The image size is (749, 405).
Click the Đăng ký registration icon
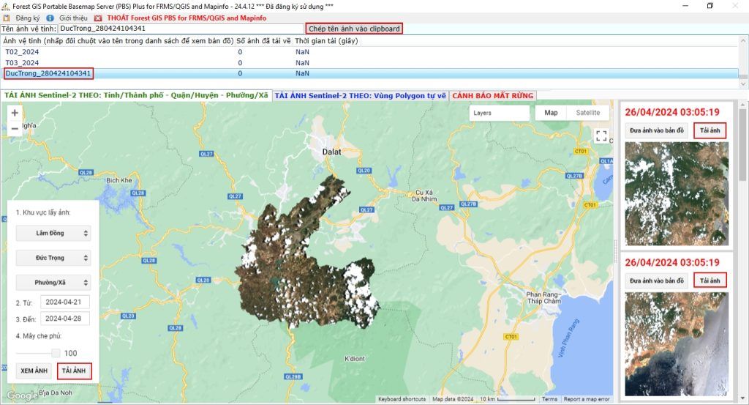pos(6,18)
